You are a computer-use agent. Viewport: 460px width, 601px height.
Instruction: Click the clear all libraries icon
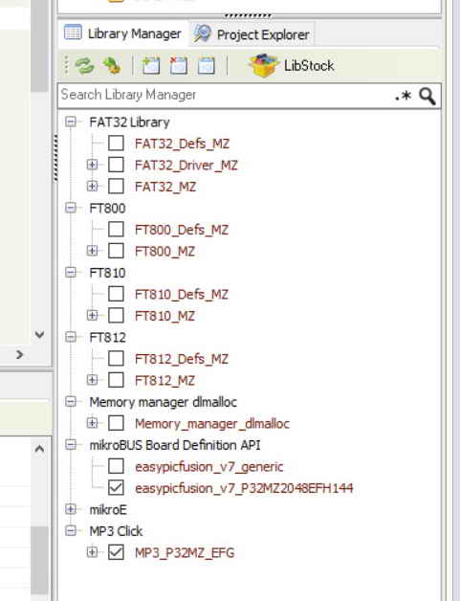(179, 65)
